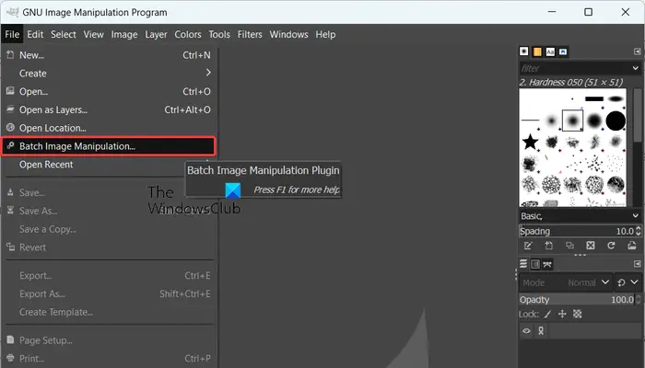Switch to the Channels tab
The image size is (645, 368).
point(535,264)
